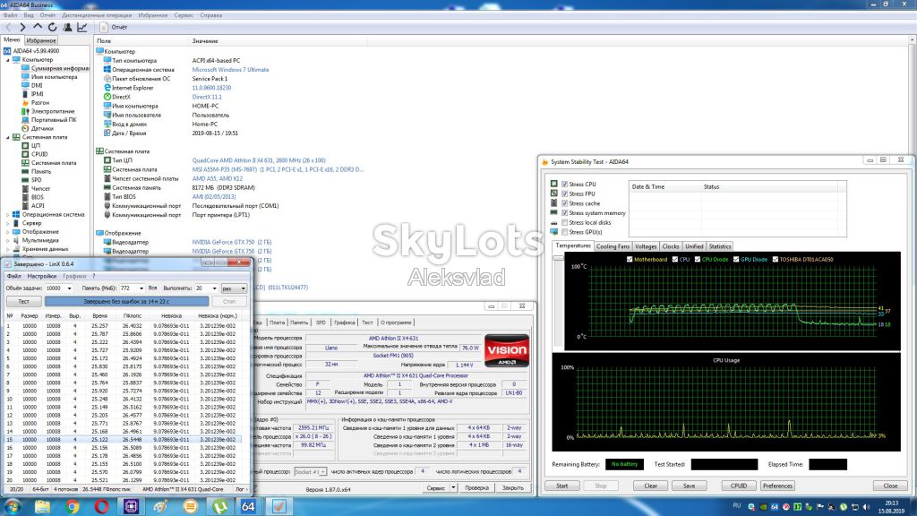Open the Объём задачи dropdown in LinX
Viewport: 917px width, 516px height.
pyautogui.click(x=69, y=288)
